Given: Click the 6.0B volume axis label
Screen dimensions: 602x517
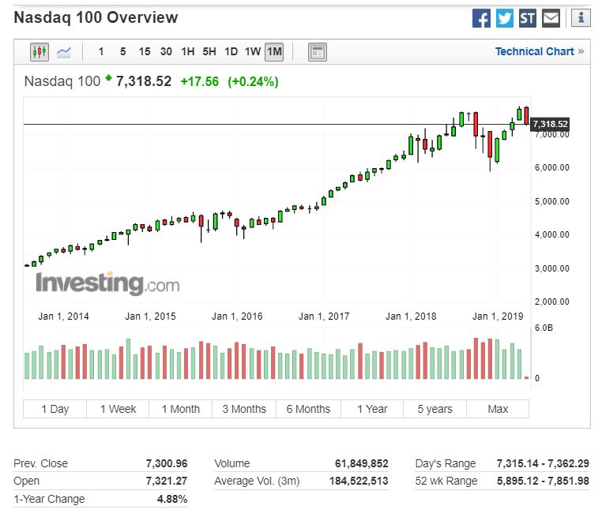Looking at the screenshot, I should 544,328.
